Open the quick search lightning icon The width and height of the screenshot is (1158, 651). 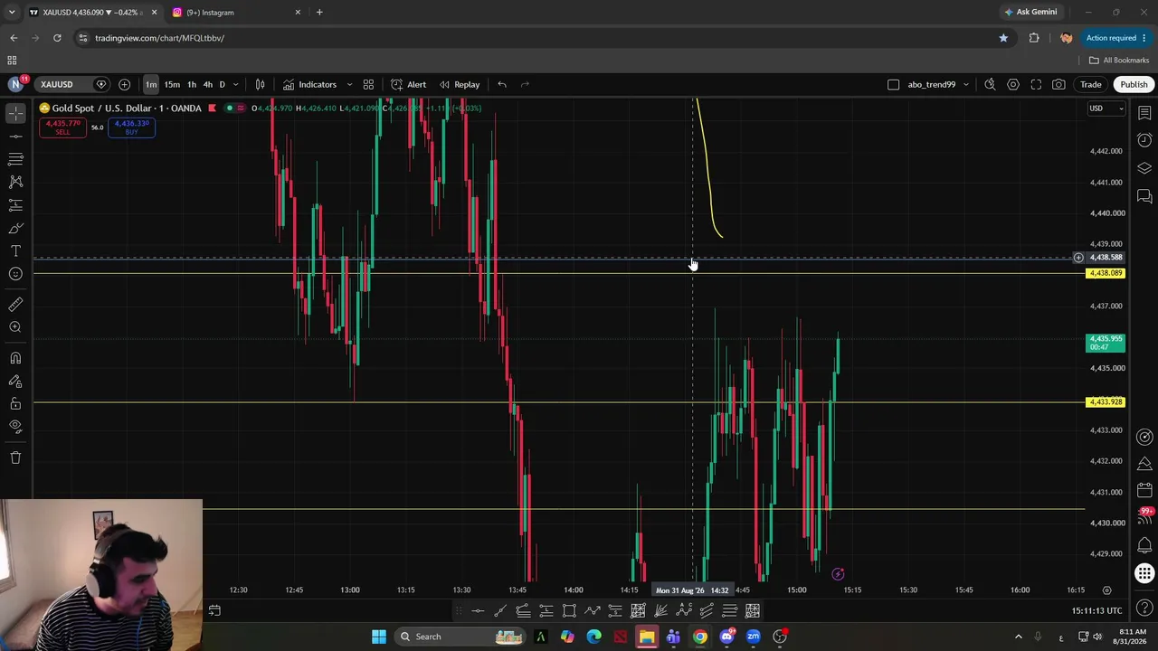coord(990,84)
